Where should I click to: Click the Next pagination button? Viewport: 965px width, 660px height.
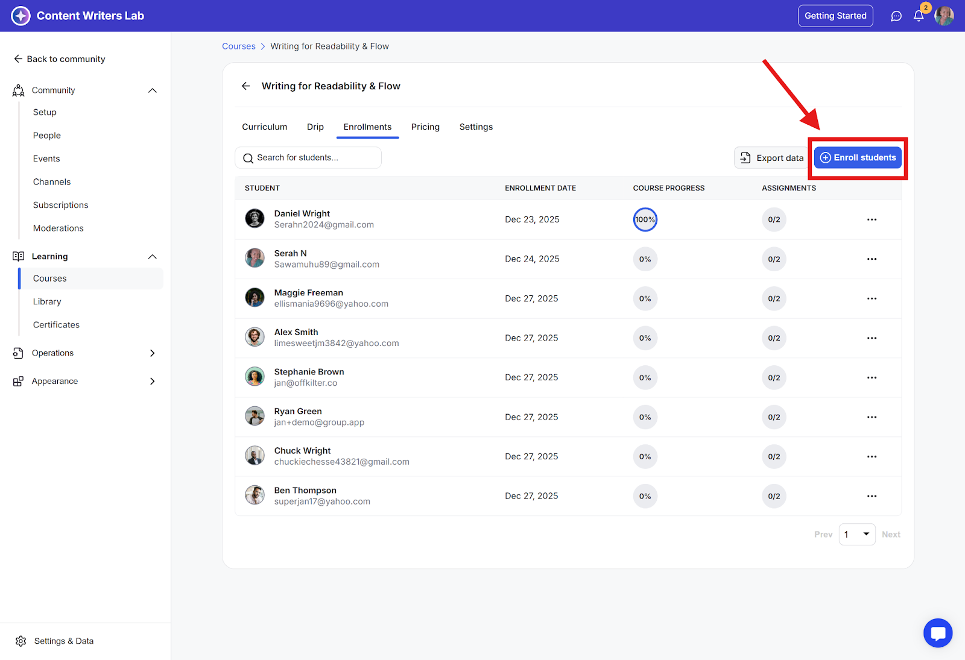click(x=891, y=535)
